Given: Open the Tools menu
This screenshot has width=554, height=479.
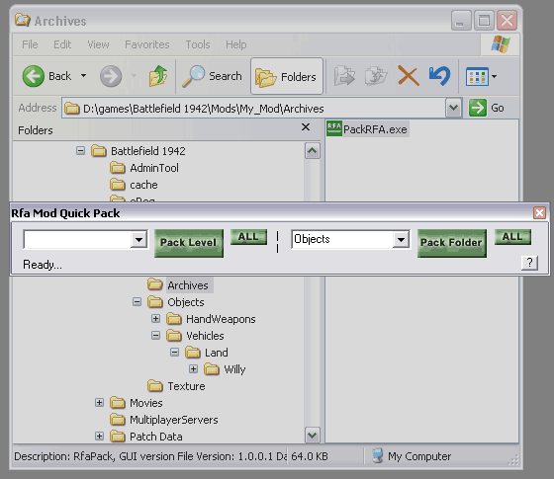Looking at the screenshot, I should (198, 44).
